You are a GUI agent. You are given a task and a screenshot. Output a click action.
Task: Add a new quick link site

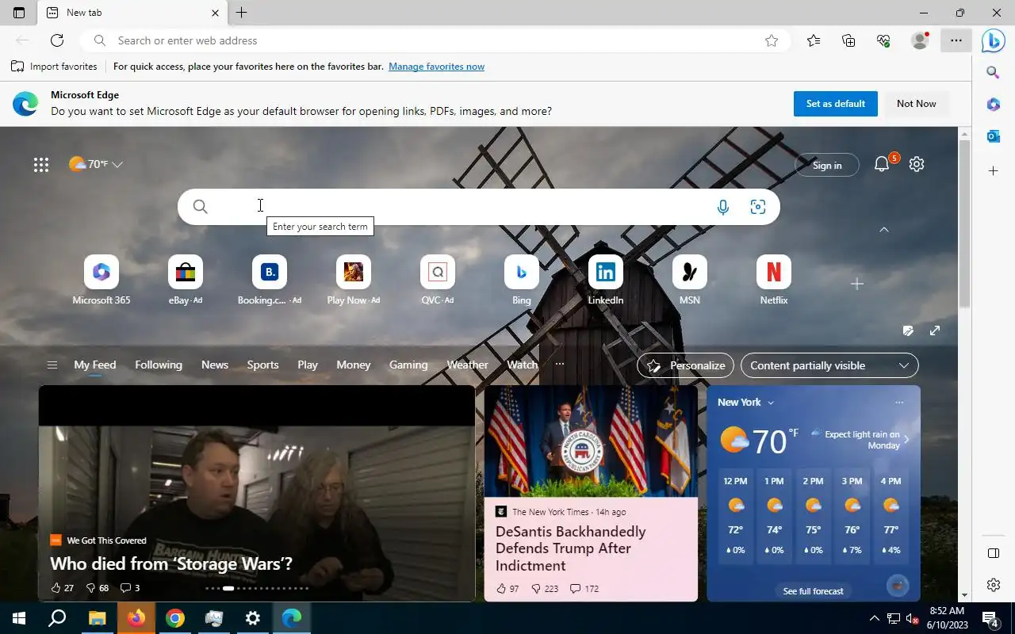[857, 284]
